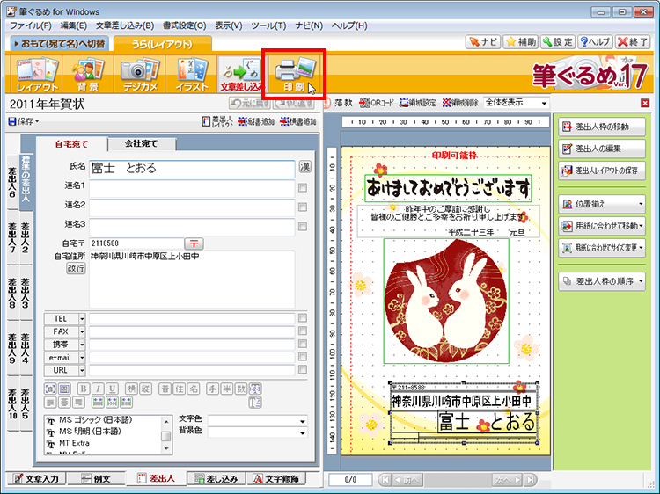
Task: Click the ナビ navigation button
Action: pos(483,42)
